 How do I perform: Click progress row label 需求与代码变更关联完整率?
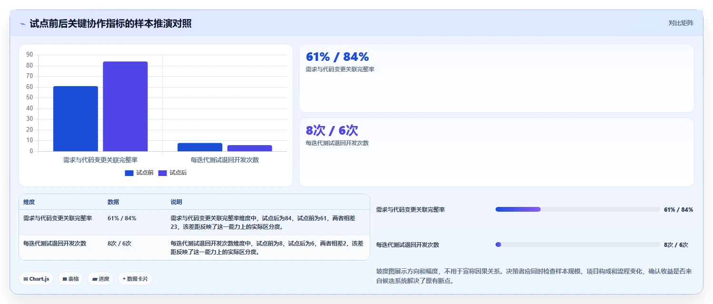pos(410,209)
